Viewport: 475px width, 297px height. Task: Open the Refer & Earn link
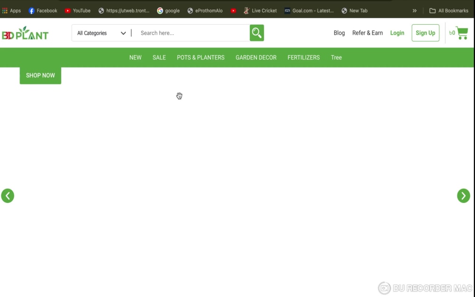[x=368, y=33]
